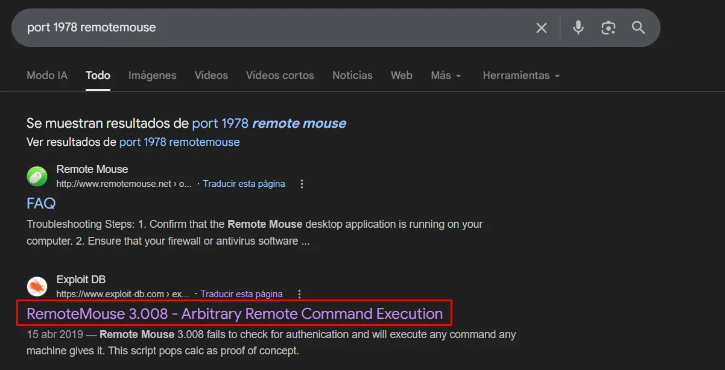Viewport: 725px width, 370px height.
Task: Open the Web results tab
Action: [x=402, y=75]
